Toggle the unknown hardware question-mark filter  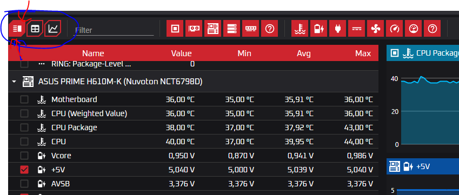pyautogui.click(x=269, y=28)
